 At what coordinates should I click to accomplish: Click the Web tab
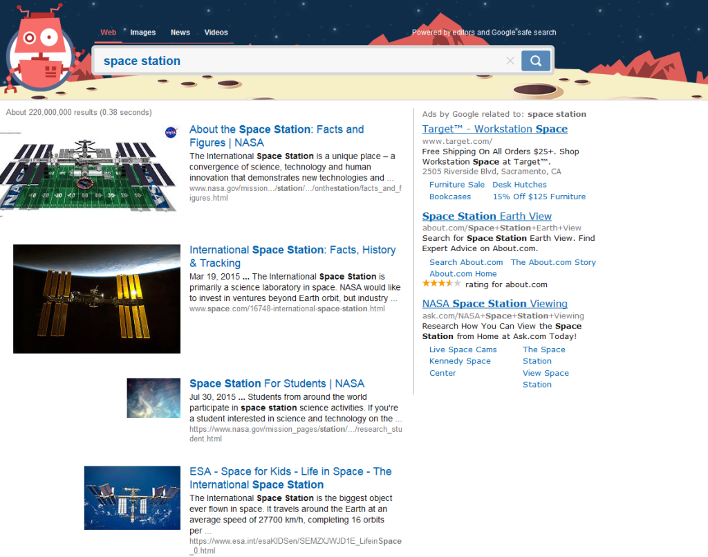pos(108,33)
